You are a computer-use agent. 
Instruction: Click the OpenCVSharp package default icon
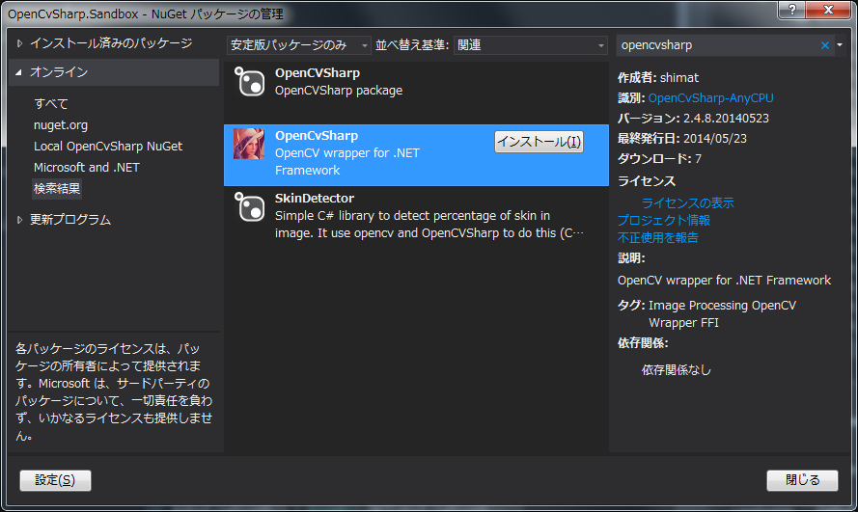[250, 82]
